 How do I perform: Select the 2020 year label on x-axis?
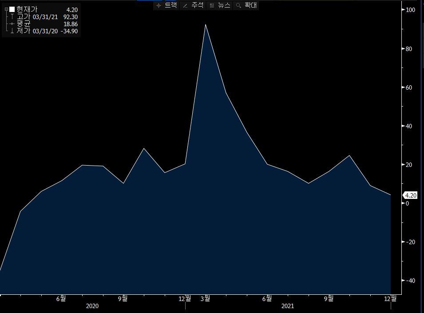pyautogui.click(x=92, y=306)
